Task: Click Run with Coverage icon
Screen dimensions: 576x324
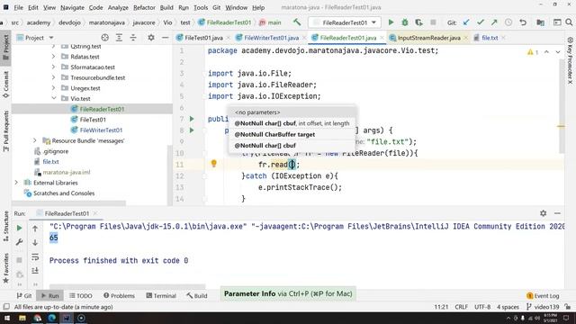Action: (x=418, y=22)
